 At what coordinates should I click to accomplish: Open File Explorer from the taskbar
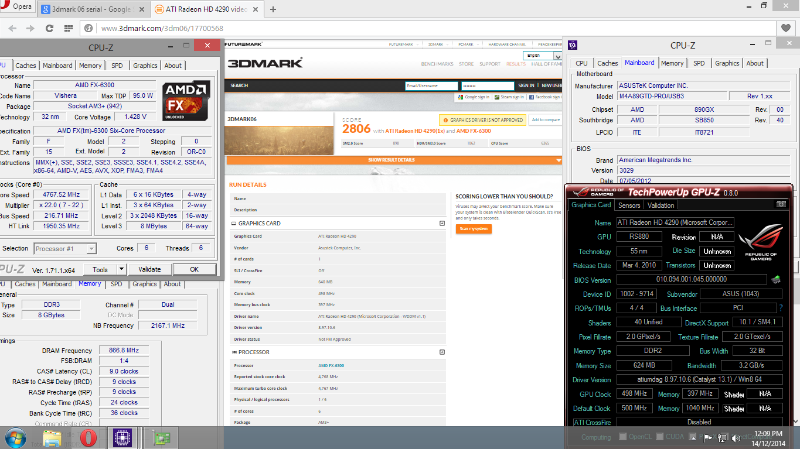tap(52, 437)
